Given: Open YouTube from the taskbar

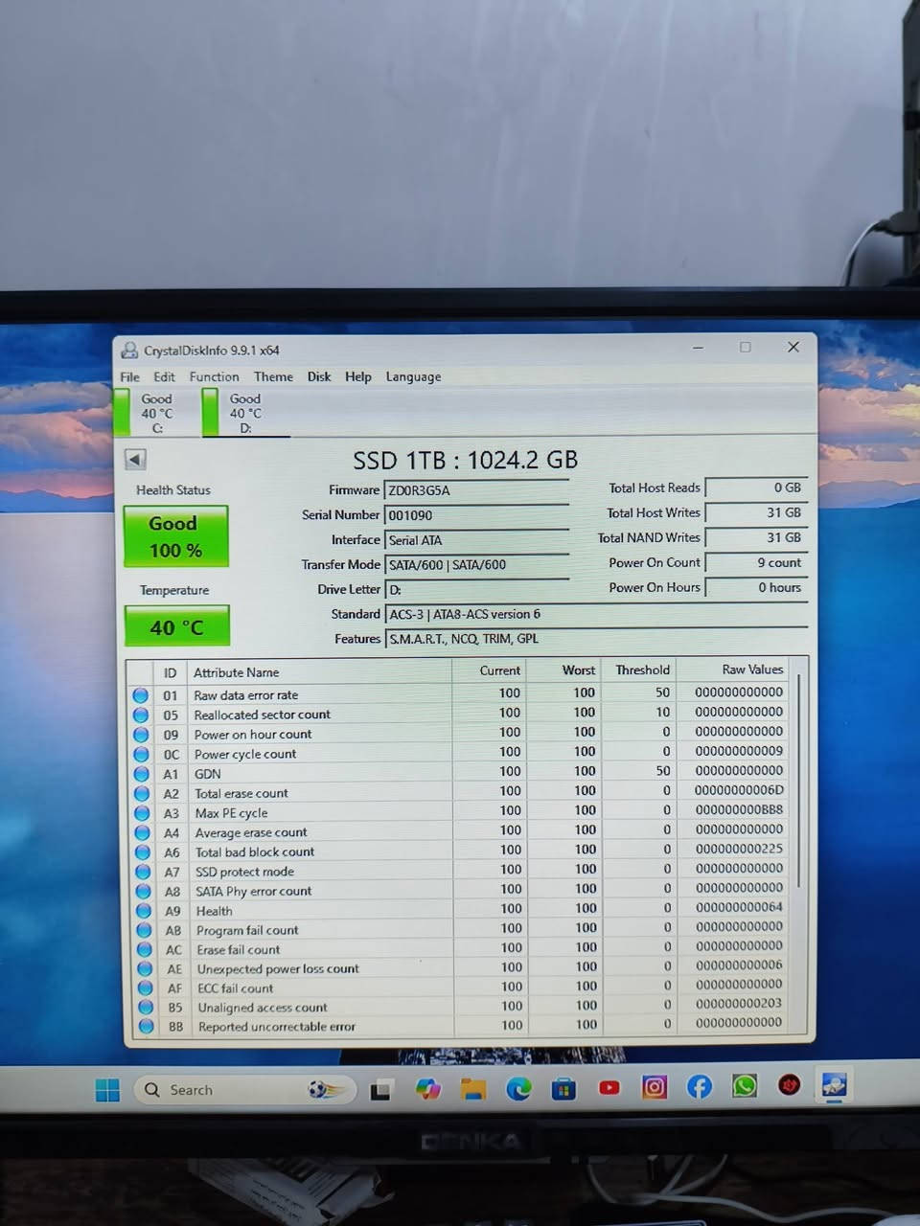Looking at the screenshot, I should pos(609,1088).
